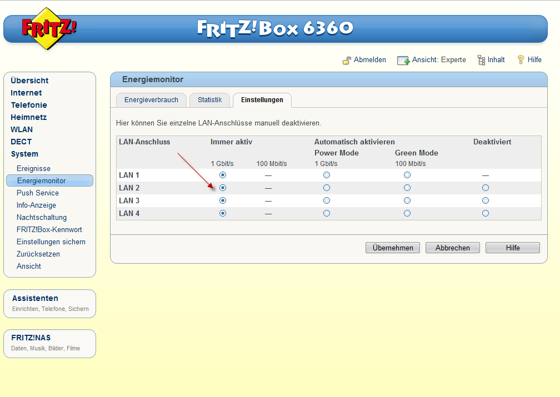Click the Abmelden lock icon

pyautogui.click(x=347, y=61)
